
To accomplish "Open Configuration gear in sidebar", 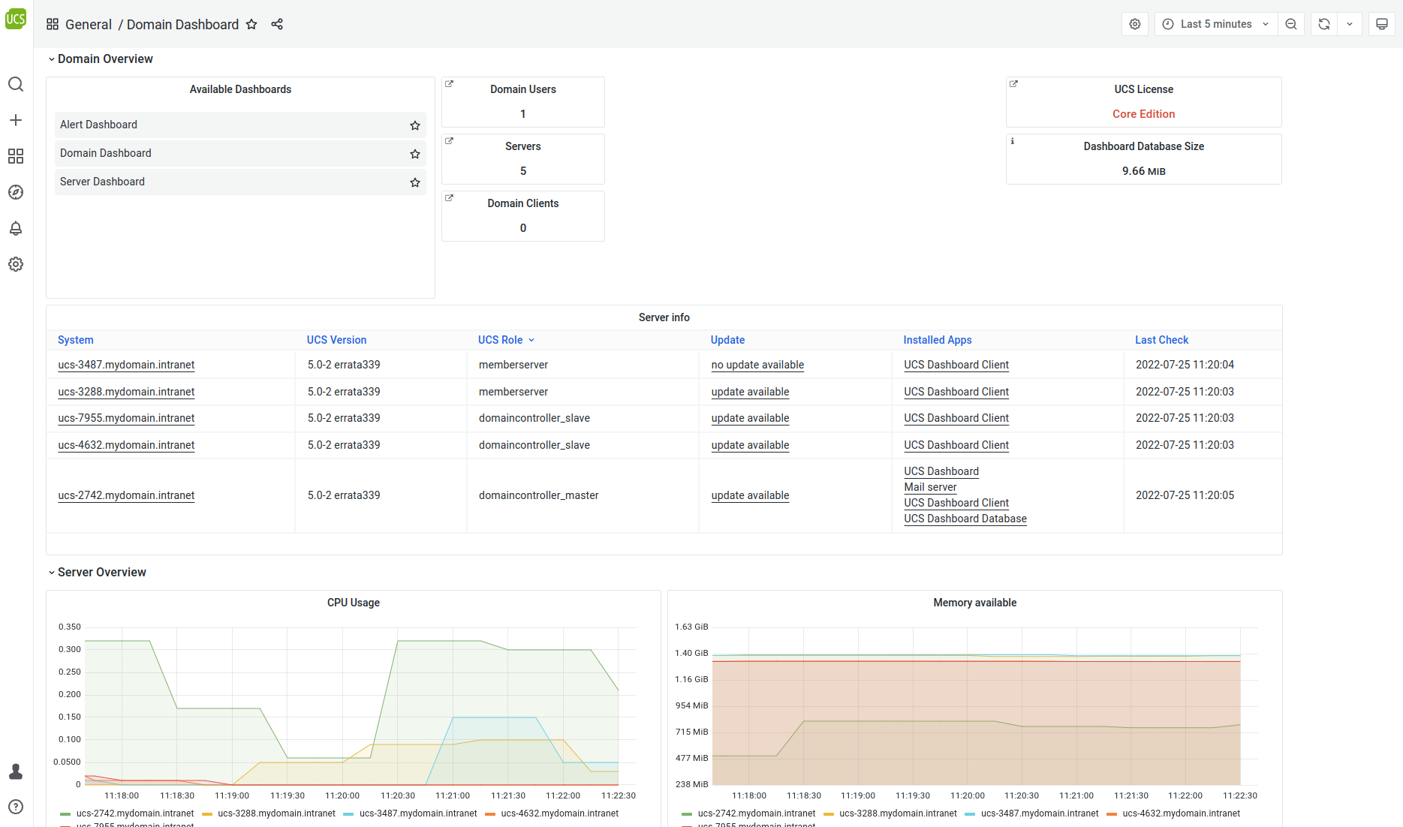I will point(16,264).
